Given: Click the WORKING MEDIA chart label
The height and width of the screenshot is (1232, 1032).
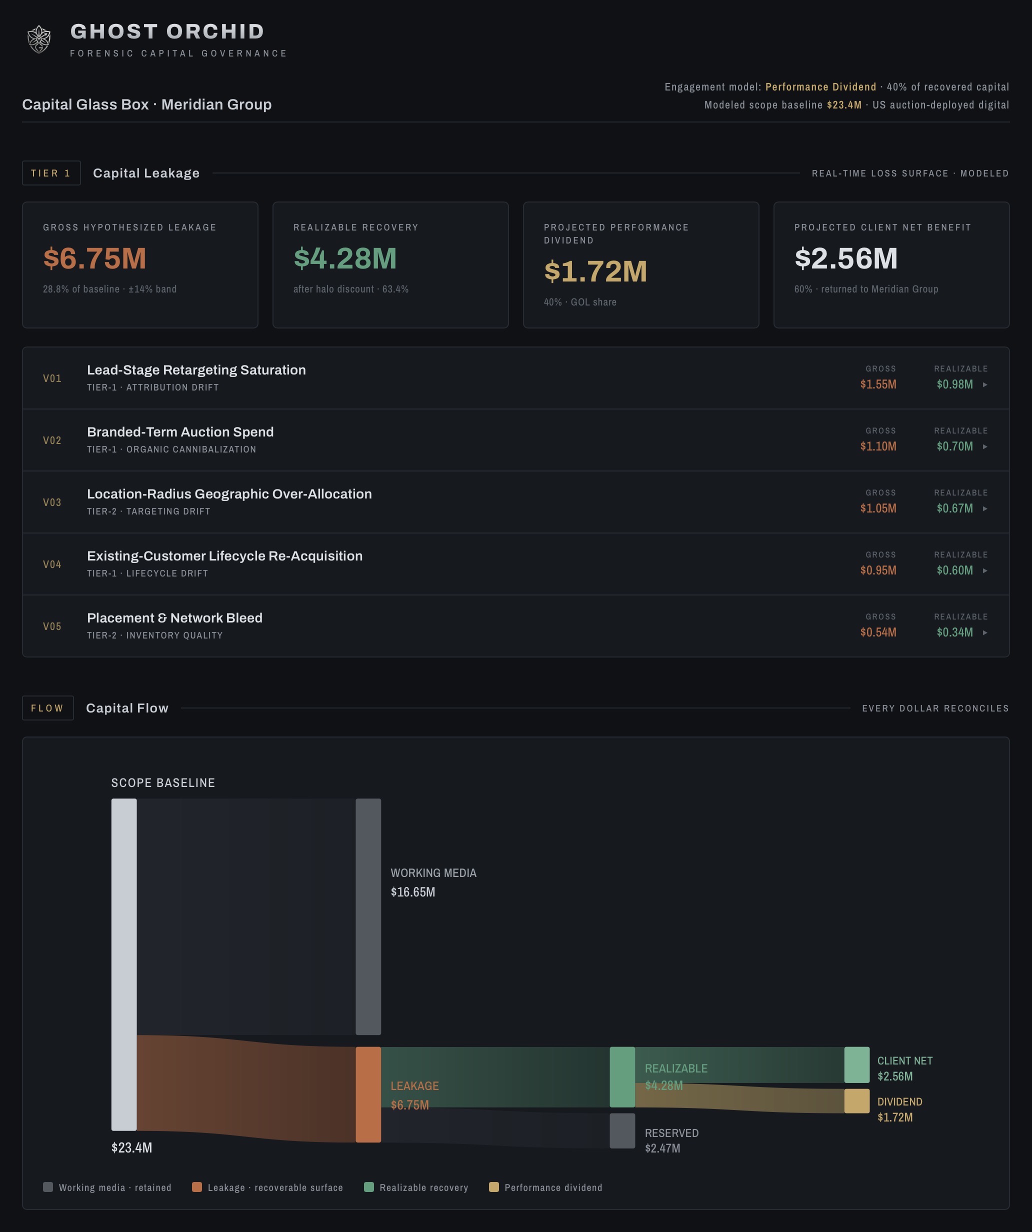Looking at the screenshot, I should [x=433, y=873].
